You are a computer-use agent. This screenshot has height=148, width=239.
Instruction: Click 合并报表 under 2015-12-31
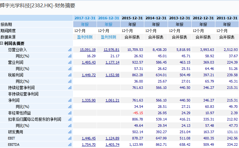tap(132, 37)
